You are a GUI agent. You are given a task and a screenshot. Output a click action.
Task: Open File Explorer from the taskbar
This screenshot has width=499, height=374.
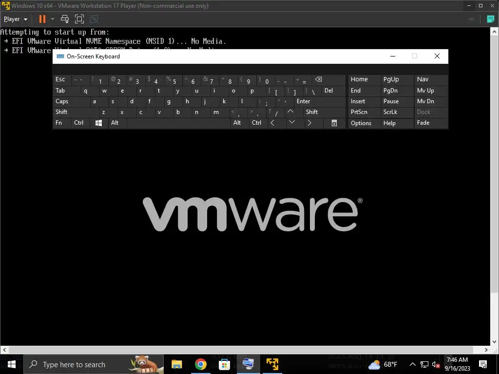(x=176, y=364)
